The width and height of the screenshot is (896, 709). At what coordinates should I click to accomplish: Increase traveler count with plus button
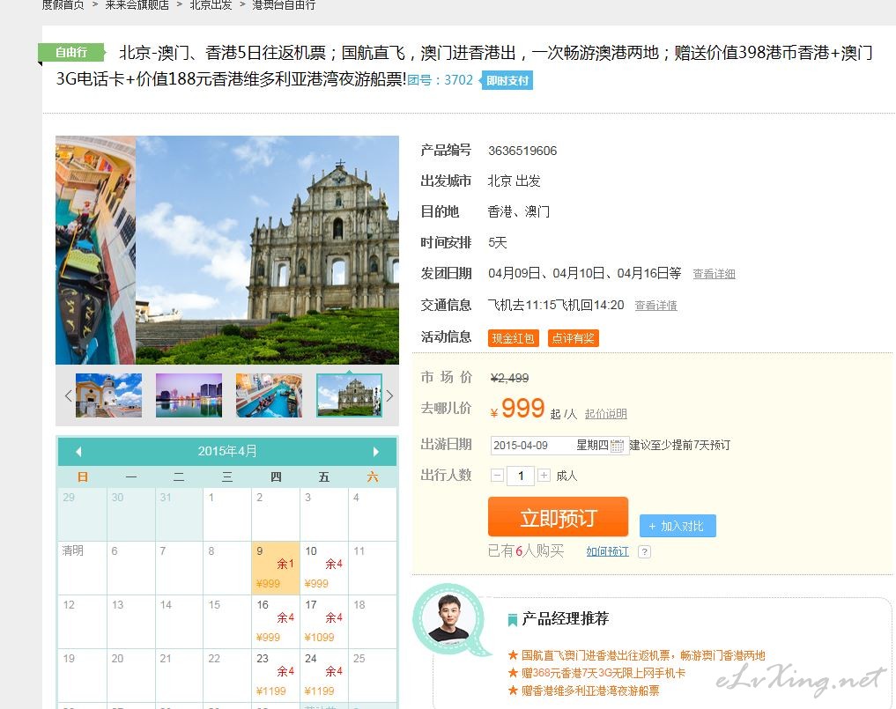[x=544, y=476]
